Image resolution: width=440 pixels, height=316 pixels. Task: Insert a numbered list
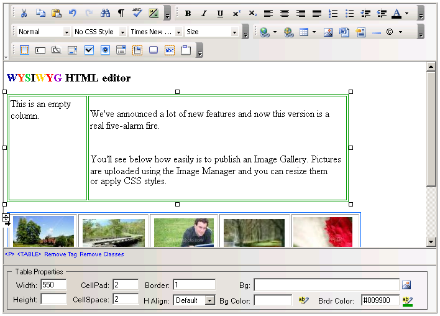click(x=333, y=13)
